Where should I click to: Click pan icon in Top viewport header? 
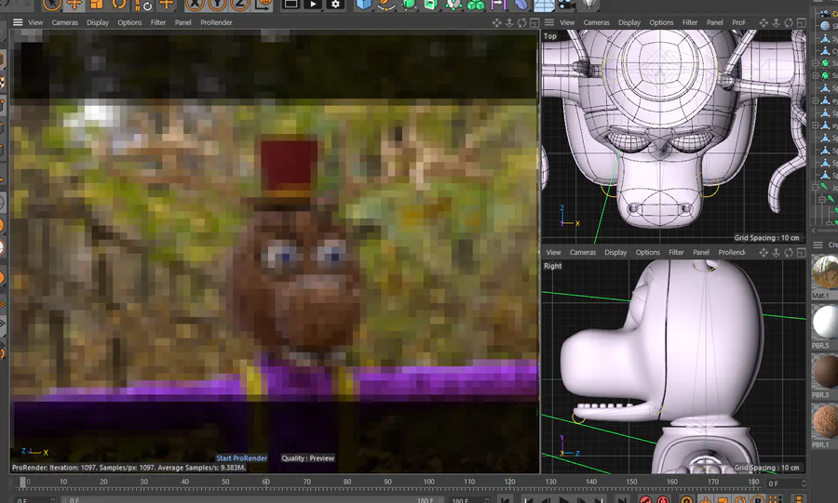click(x=764, y=22)
